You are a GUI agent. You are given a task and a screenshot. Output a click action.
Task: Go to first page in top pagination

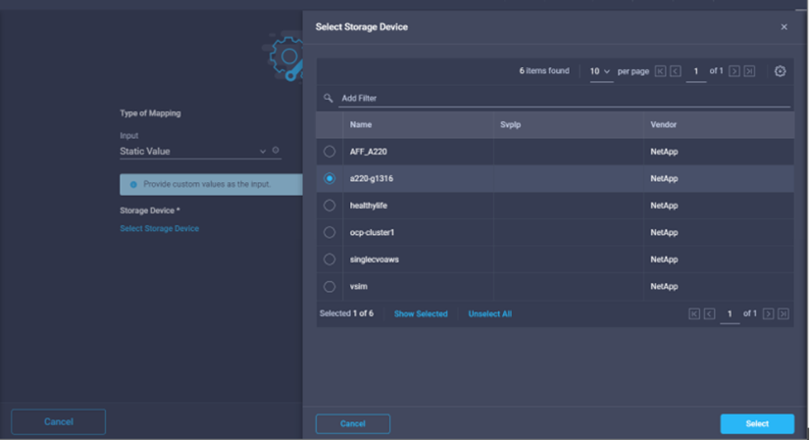[660, 71]
